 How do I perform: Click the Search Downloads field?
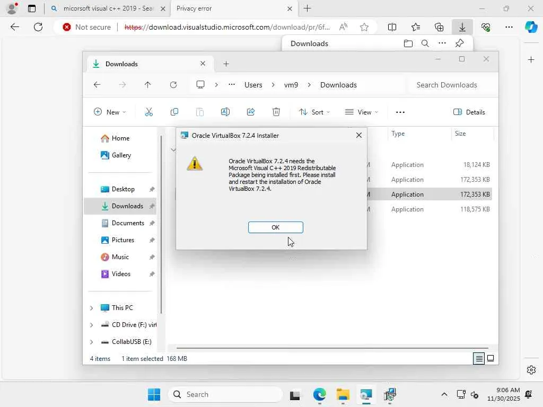451,85
